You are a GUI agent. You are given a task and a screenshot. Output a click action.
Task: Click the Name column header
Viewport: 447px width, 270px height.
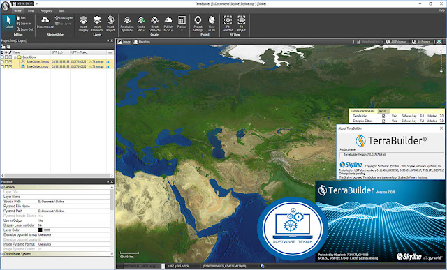[31, 52]
